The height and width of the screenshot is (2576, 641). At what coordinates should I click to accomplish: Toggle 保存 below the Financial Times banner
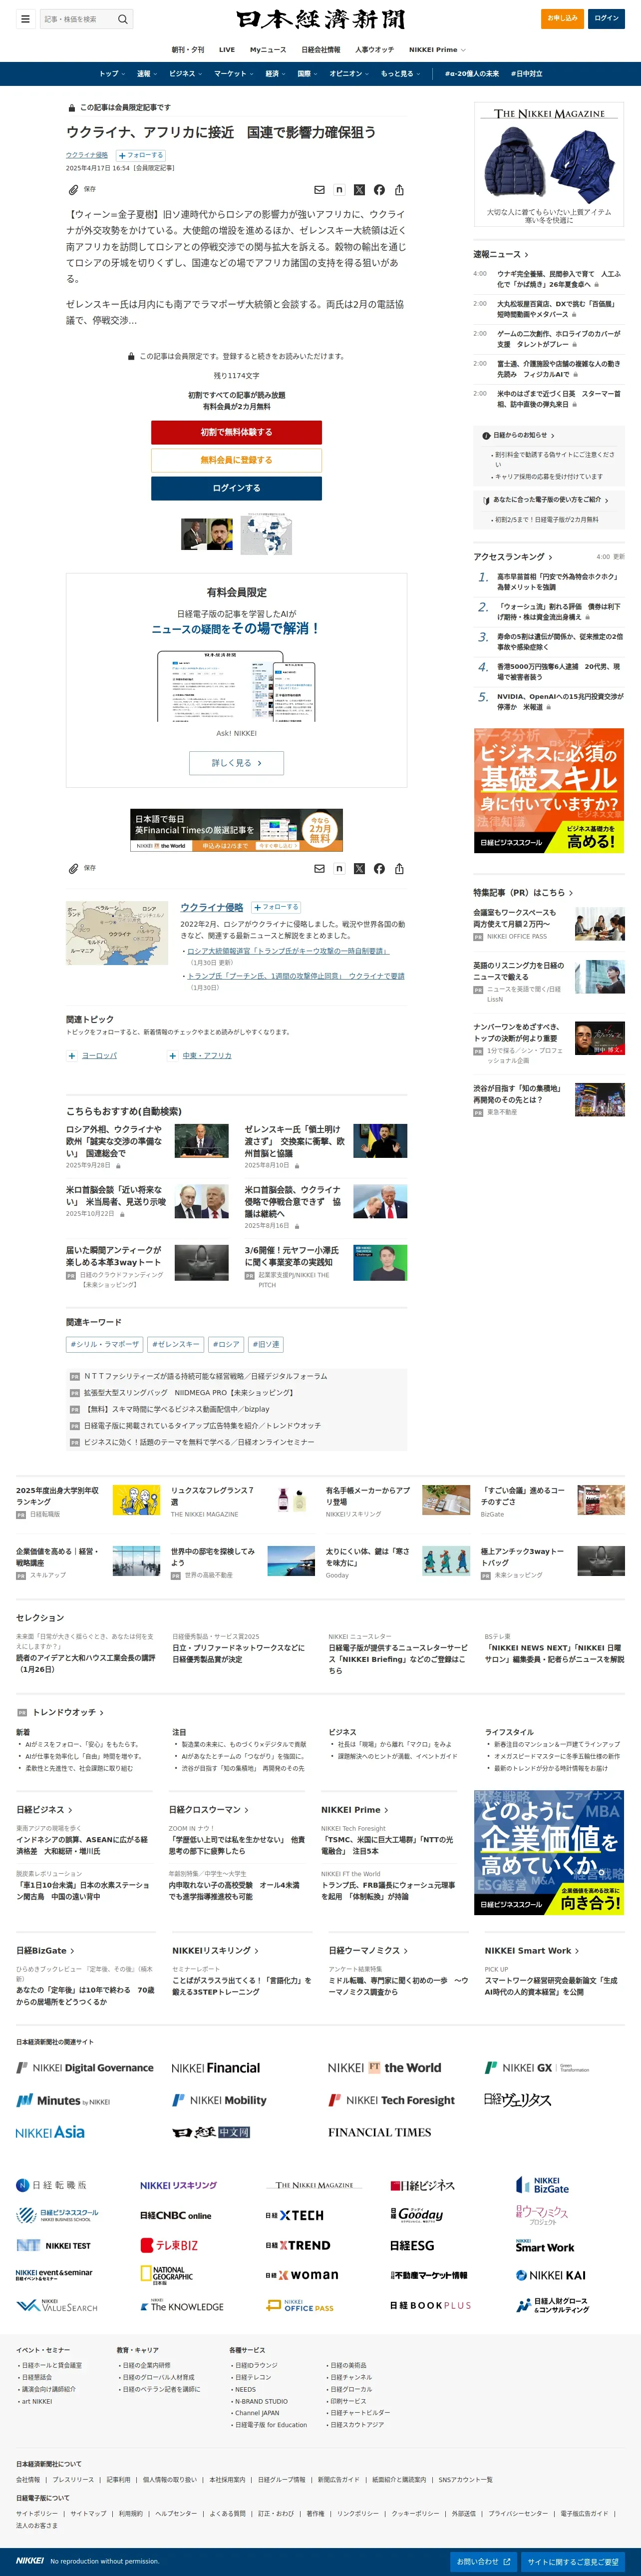click(x=82, y=868)
